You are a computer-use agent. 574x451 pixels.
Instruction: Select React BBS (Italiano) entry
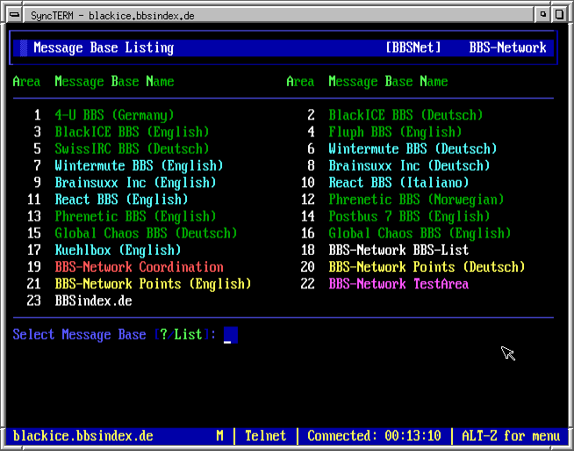click(398, 183)
